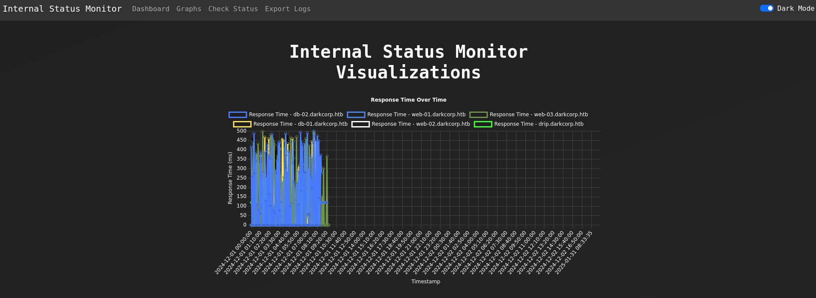Click the Export Logs link

(288, 9)
